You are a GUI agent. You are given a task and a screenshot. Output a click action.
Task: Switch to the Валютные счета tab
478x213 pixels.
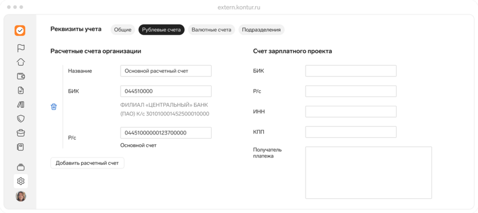[211, 30]
